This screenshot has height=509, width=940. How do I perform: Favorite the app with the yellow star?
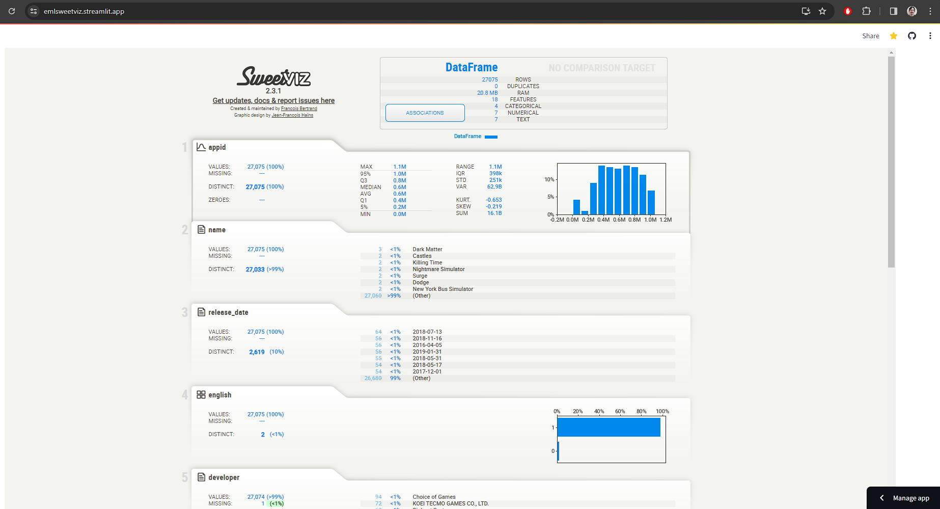pyautogui.click(x=894, y=36)
